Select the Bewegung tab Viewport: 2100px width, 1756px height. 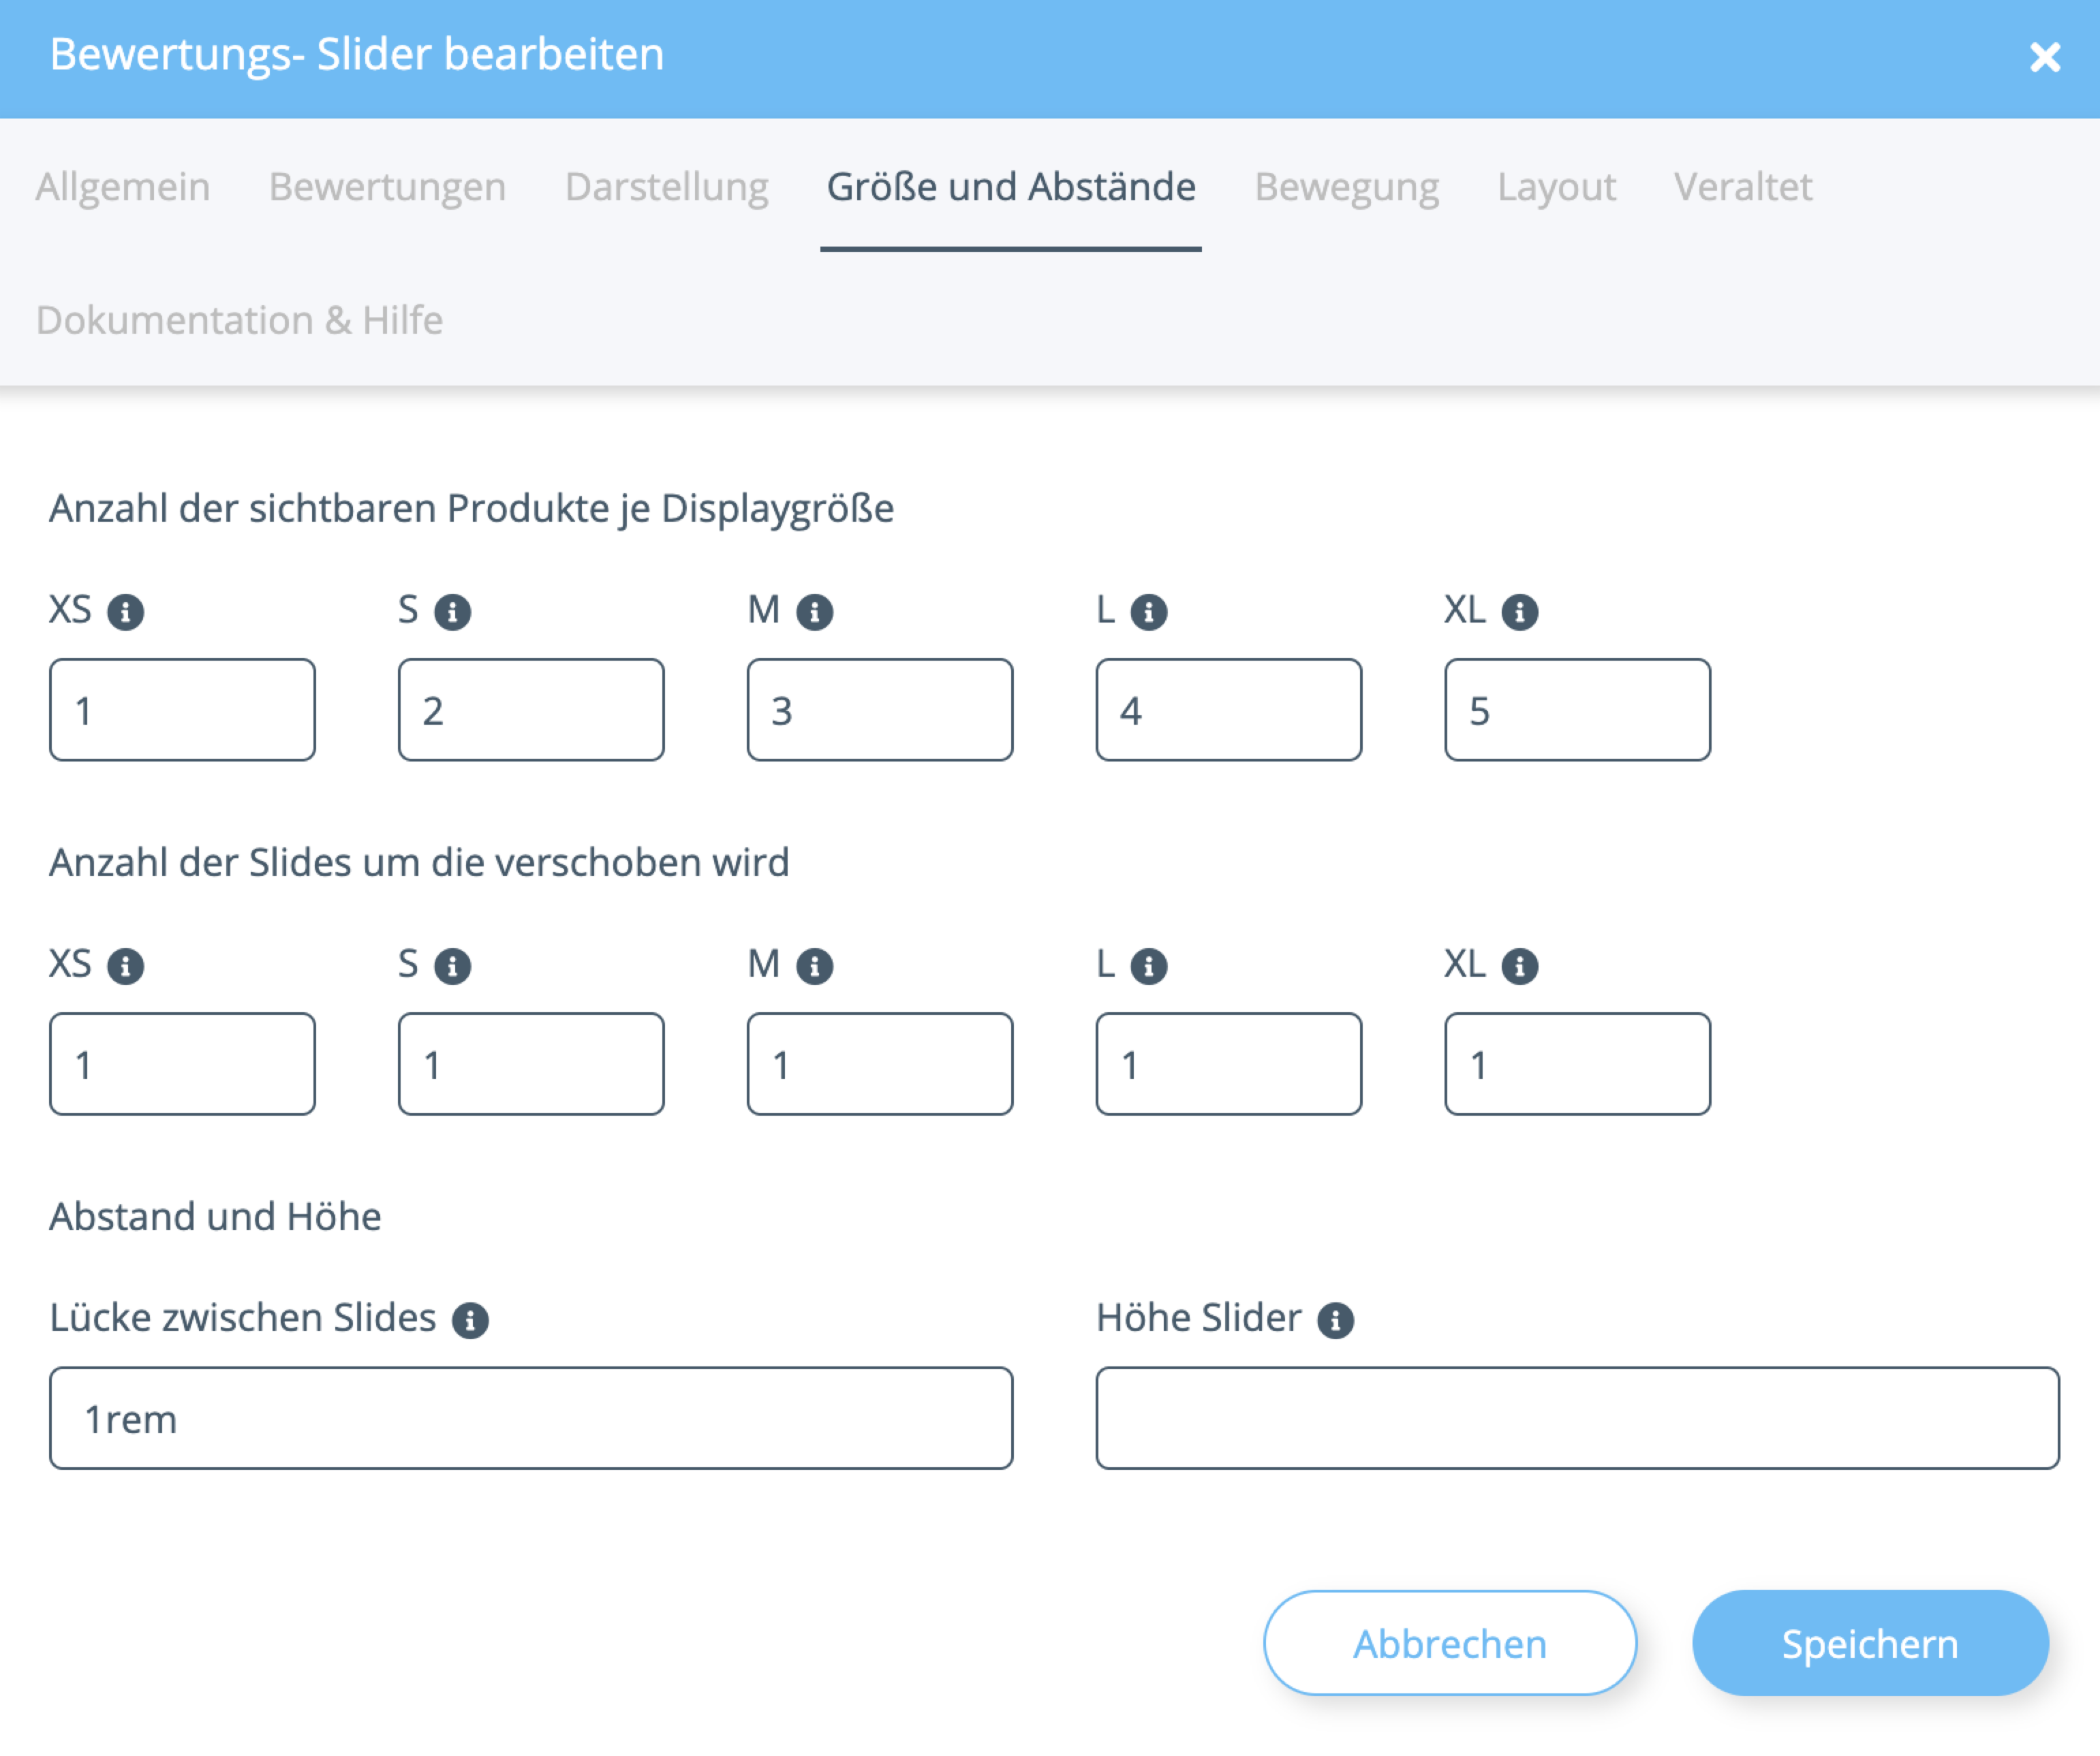(x=1346, y=187)
